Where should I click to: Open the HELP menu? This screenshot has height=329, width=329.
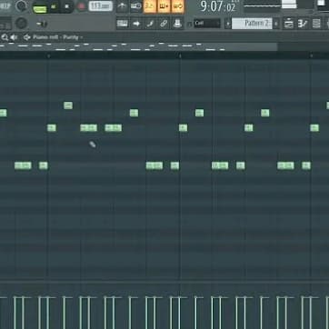(x=5, y=5)
